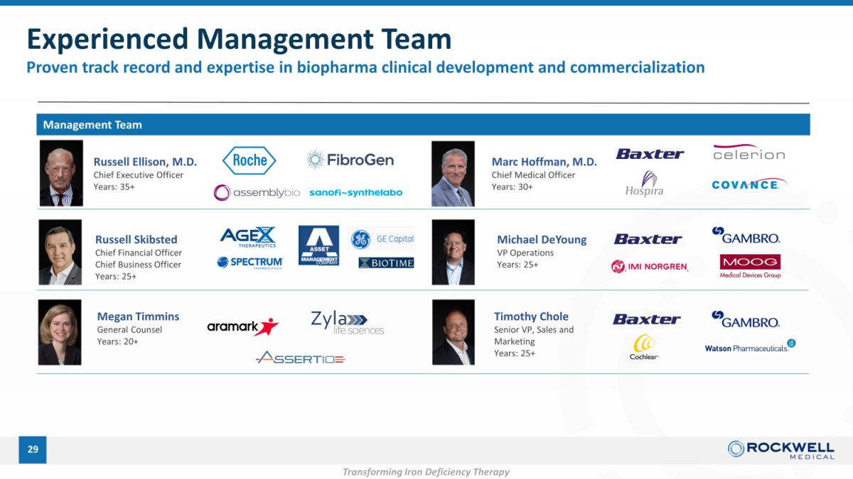Select the FibroGen logo
853x479 pixels.
(350, 160)
